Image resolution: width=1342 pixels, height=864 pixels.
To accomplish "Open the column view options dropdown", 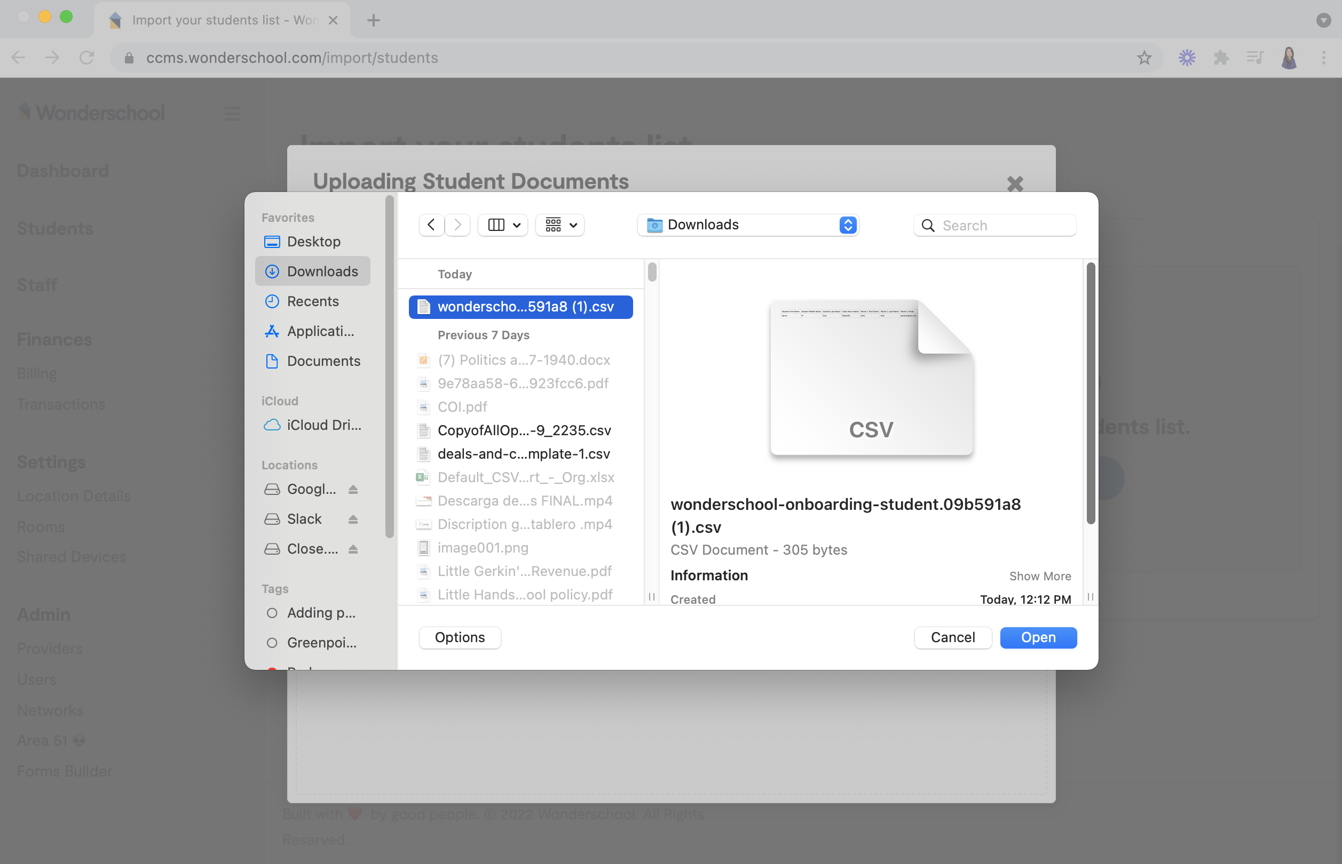I will coord(503,225).
